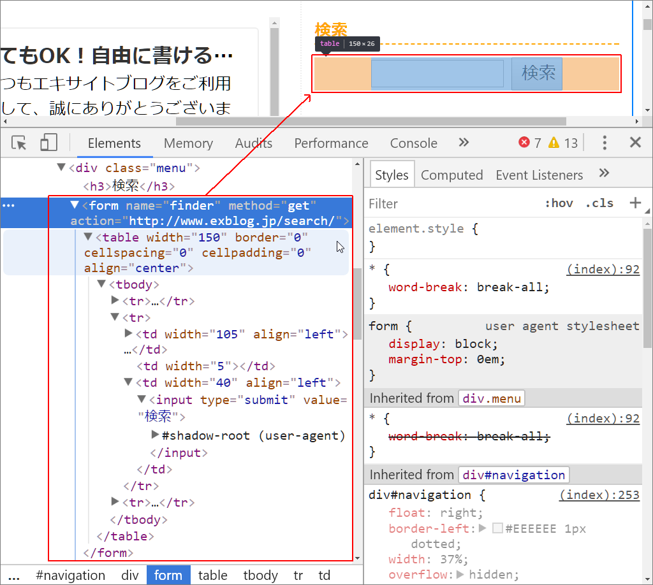Image resolution: width=653 pixels, height=585 pixels.
Task: Collapse the div class menu node
Action: coord(61,167)
